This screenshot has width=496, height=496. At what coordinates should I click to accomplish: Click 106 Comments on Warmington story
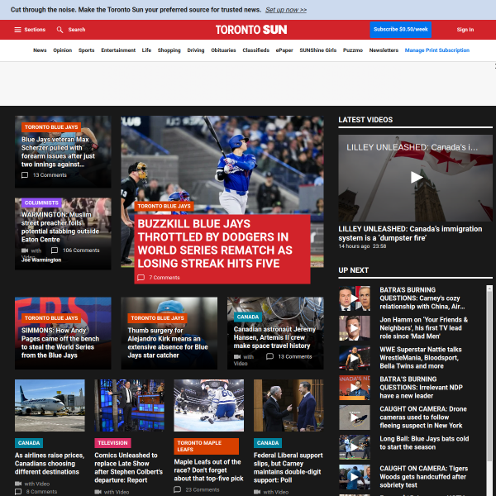[x=81, y=250]
